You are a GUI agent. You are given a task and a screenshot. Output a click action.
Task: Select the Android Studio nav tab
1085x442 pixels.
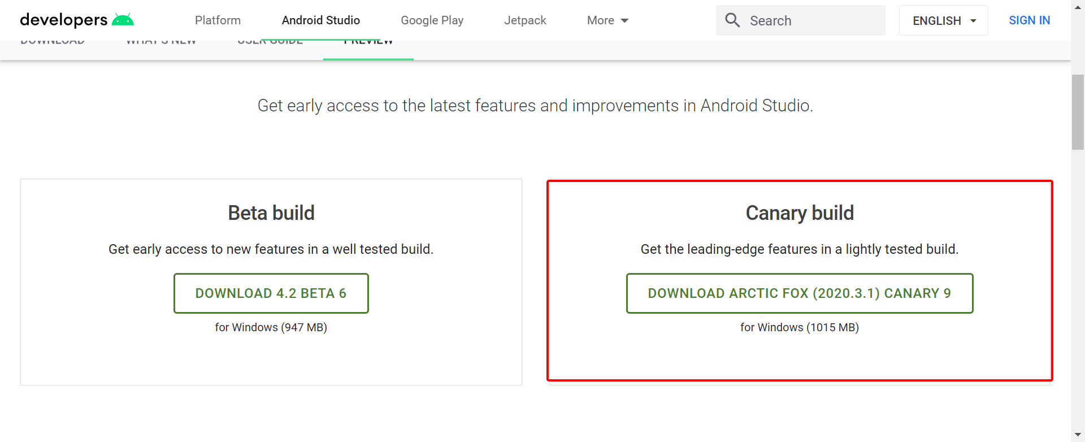pyautogui.click(x=321, y=20)
